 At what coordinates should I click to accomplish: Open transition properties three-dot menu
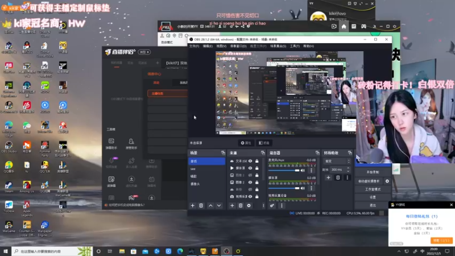pos(347,177)
